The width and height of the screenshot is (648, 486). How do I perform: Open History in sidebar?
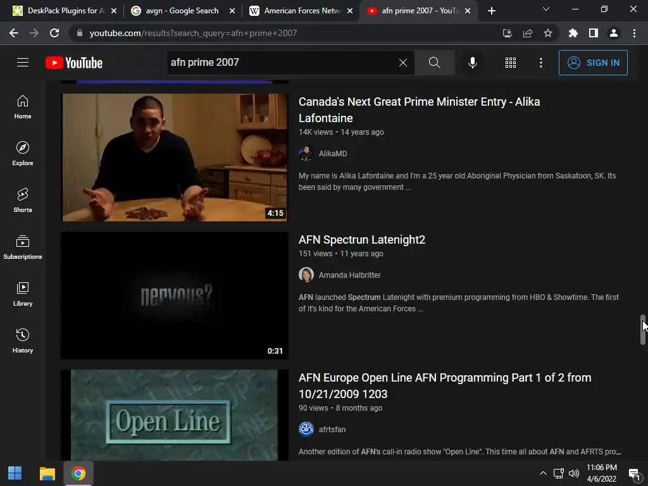click(x=23, y=340)
